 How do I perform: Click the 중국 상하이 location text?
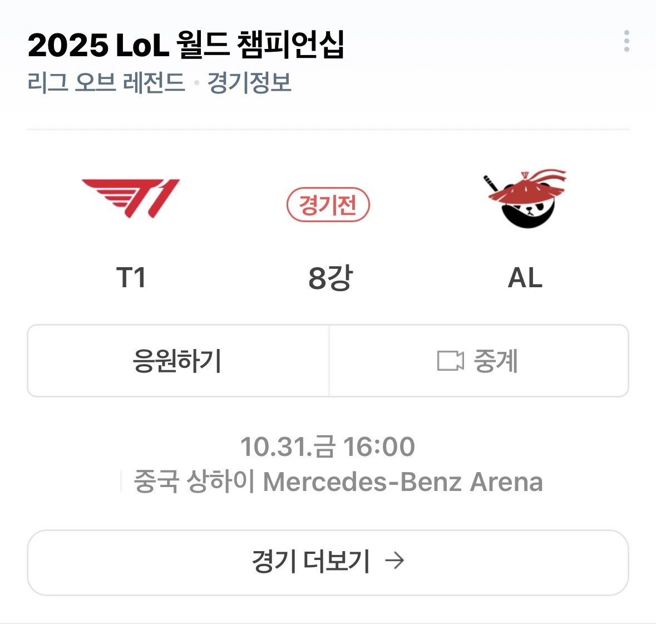(194, 482)
